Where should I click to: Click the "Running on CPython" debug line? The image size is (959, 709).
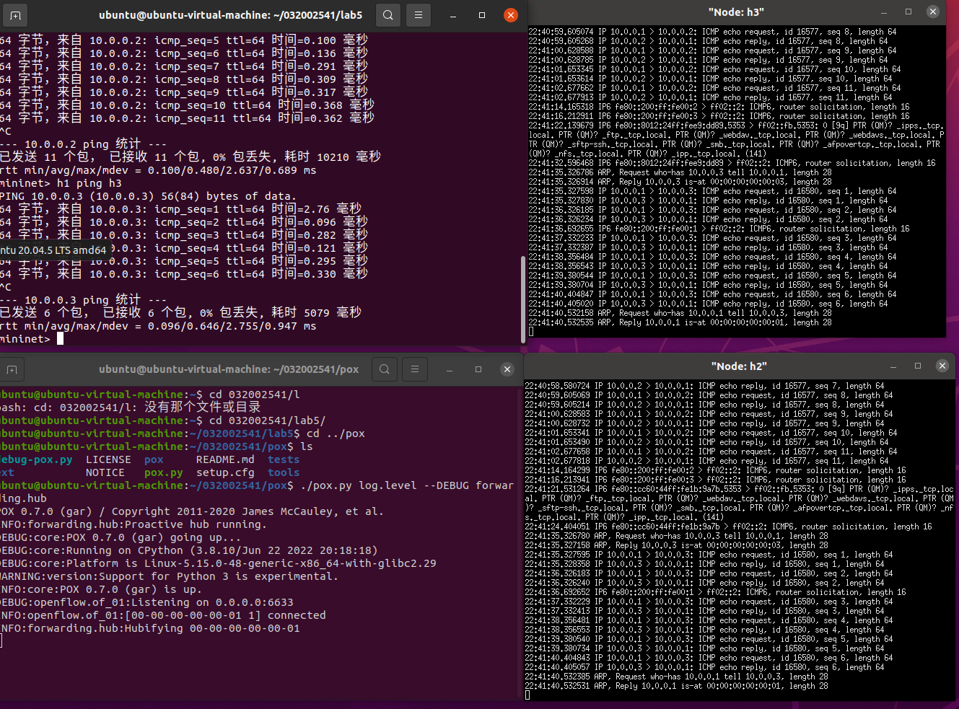tap(189, 550)
